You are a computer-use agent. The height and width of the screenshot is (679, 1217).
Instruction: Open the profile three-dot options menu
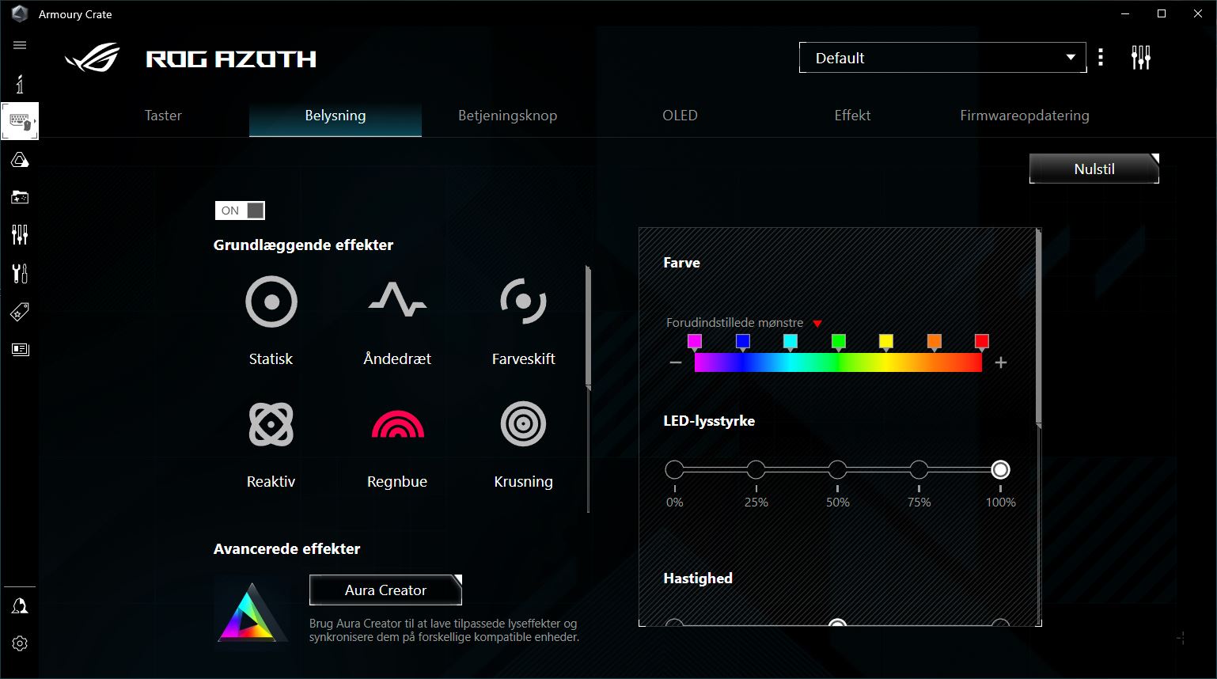pyautogui.click(x=1101, y=57)
